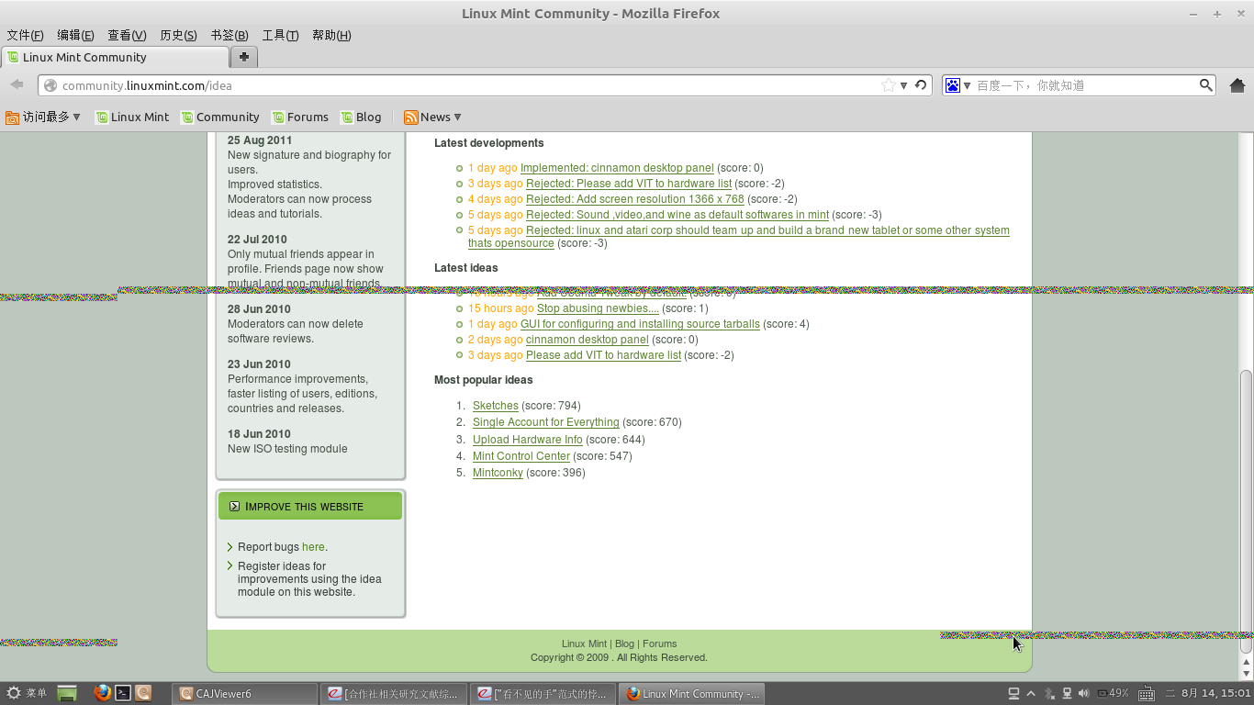Click the Bluetooth tray icon
The image size is (1254, 705).
coord(1049,693)
